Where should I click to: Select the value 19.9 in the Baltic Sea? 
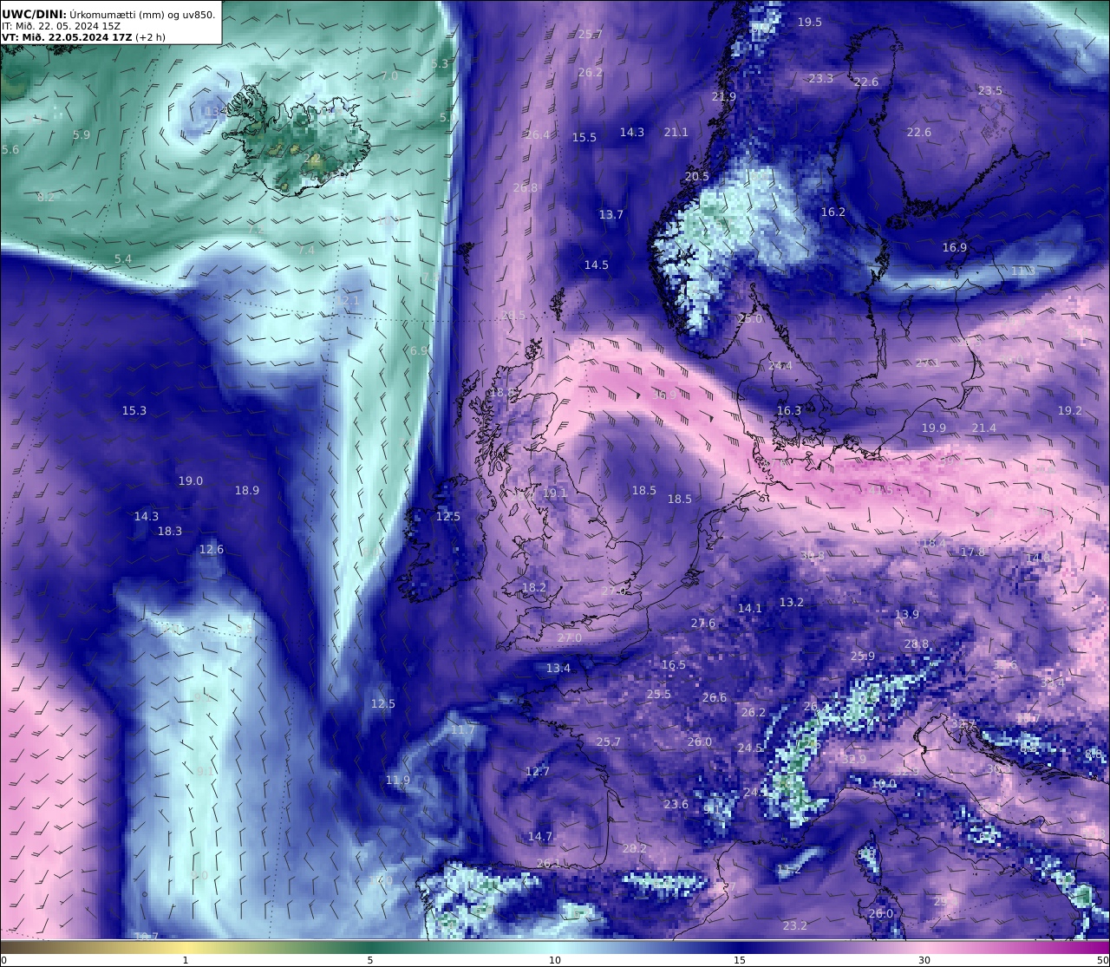click(x=934, y=428)
